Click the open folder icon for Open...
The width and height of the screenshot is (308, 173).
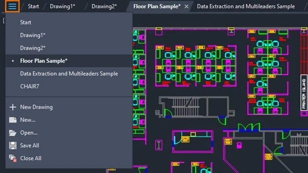point(13,133)
